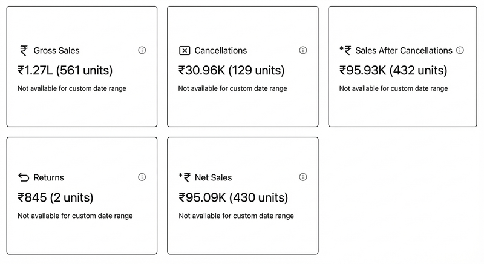Image resolution: width=484 pixels, height=264 pixels.
Task: Select the ₹95.09K (430 units) value
Action: (233, 197)
